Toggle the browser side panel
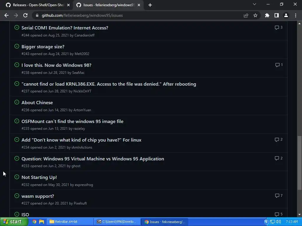The width and height of the screenshot is (302, 226). [277, 15]
